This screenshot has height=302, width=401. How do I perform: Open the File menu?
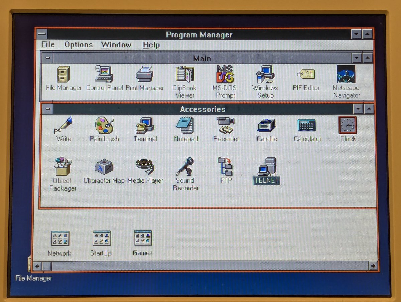pyautogui.click(x=48, y=45)
